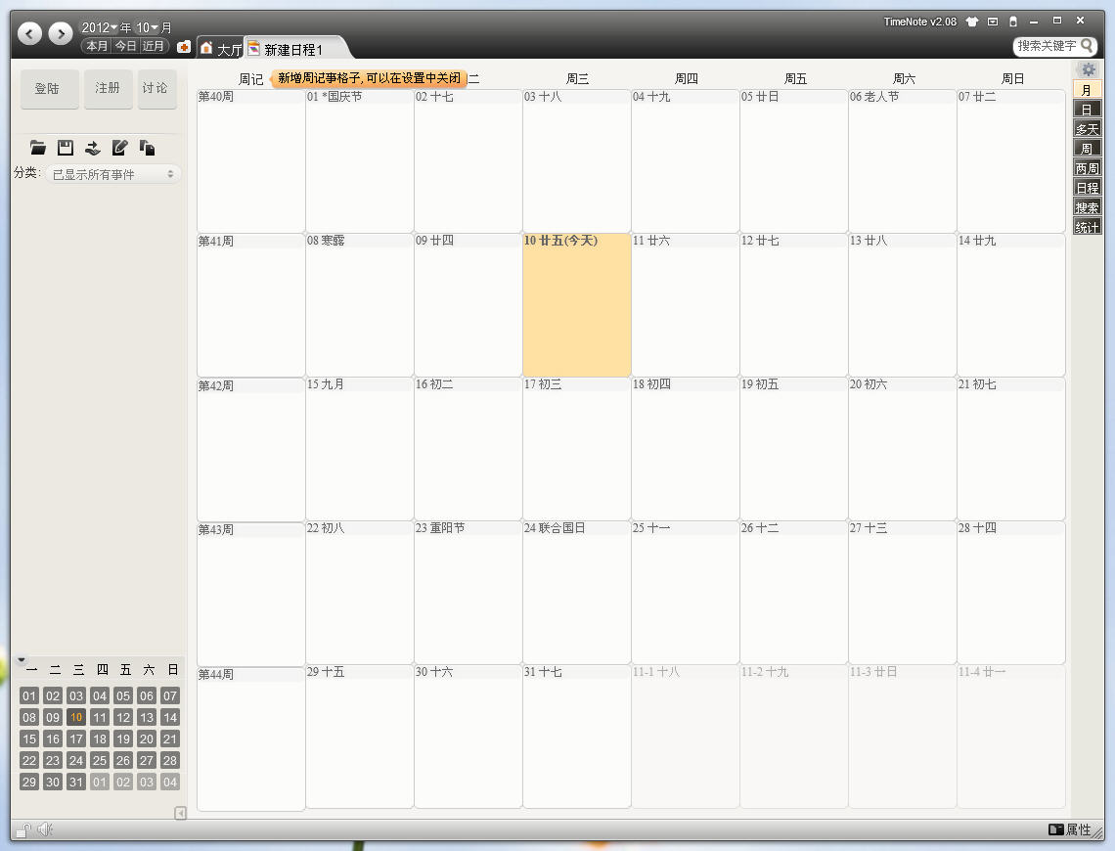Image resolution: width=1115 pixels, height=851 pixels.
Task: Open the skin (T-shirt) icon in title bar
Action: coord(972,22)
